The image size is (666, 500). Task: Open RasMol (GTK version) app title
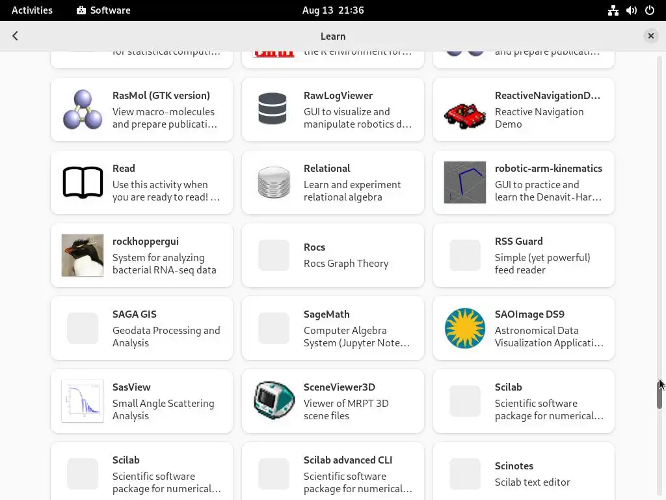point(161,95)
